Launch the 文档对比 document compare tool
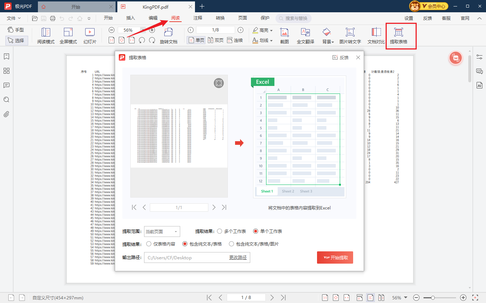486x303 pixels. pyautogui.click(x=376, y=35)
